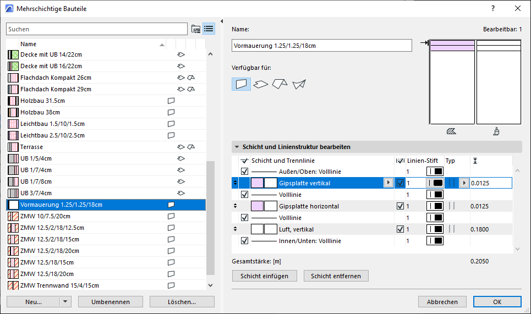Collapse Schicht und Linienstruktur bearbeiten section

(237, 147)
